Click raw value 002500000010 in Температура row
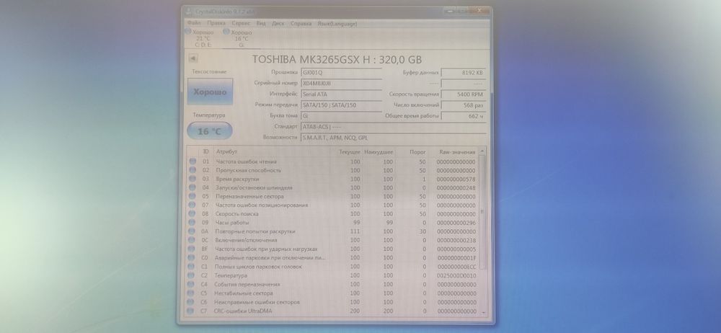The image size is (721, 333). pyautogui.click(x=456, y=275)
